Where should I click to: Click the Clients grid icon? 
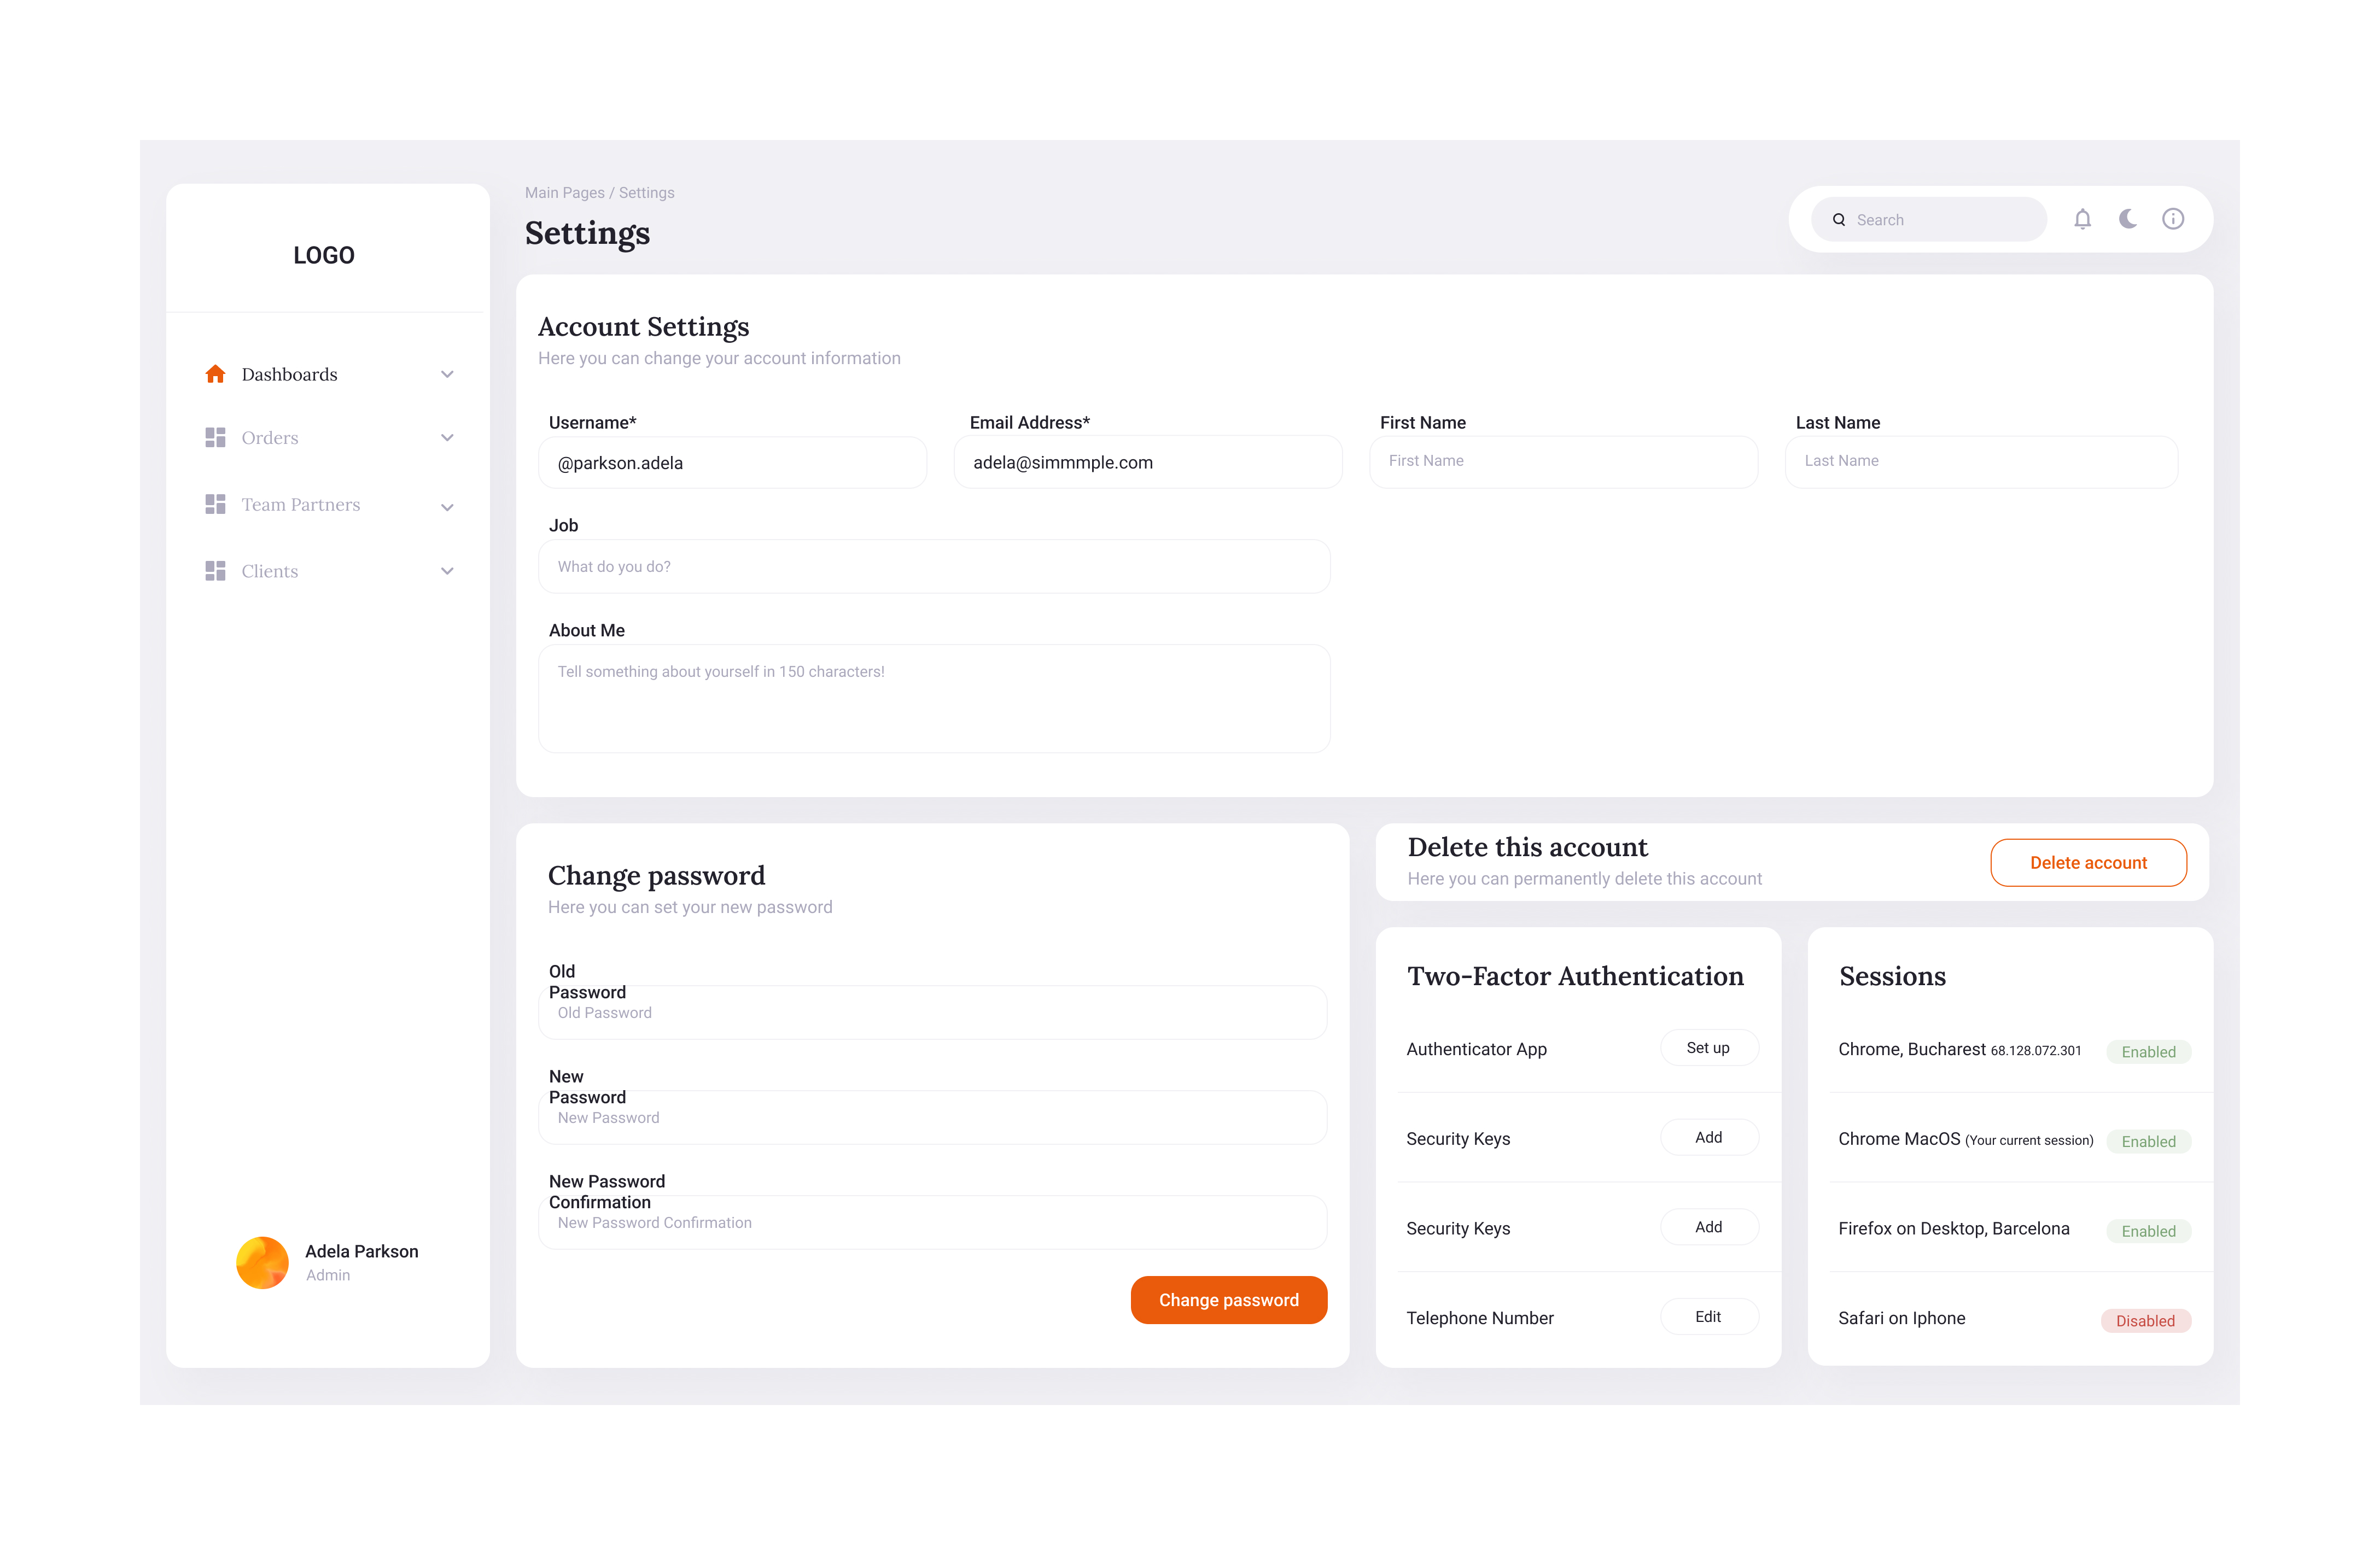click(215, 571)
